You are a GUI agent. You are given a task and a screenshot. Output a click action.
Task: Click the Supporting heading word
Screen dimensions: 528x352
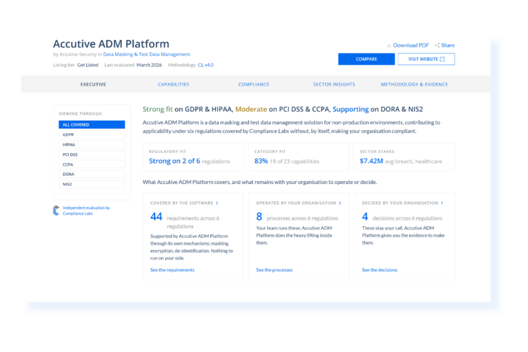point(351,109)
